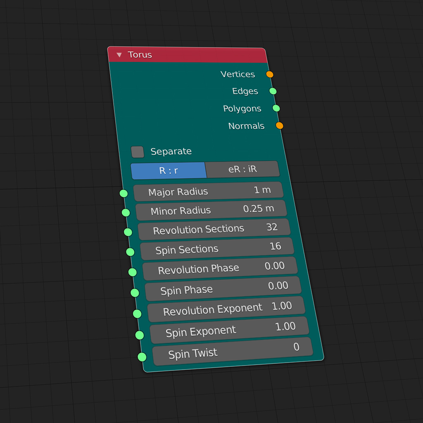Click the Edges output socket

(273, 91)
